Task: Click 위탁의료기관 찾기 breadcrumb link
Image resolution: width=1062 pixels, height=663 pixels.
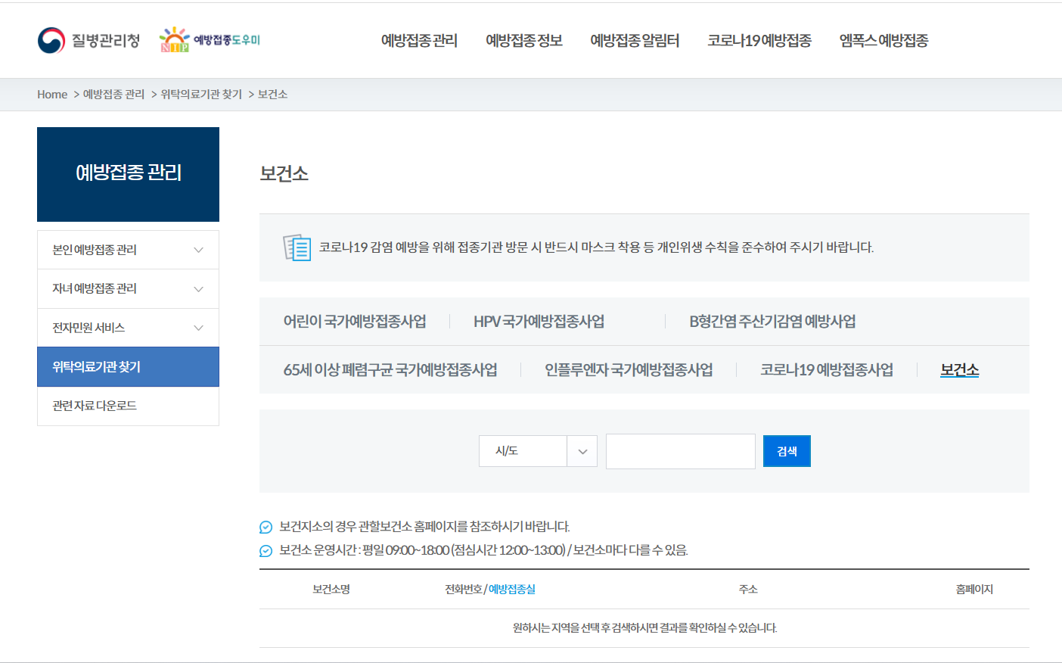Action: coord(201,95)
